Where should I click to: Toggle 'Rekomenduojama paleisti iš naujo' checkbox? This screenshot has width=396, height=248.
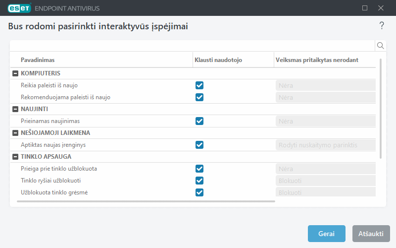click(x=199, y=97)
